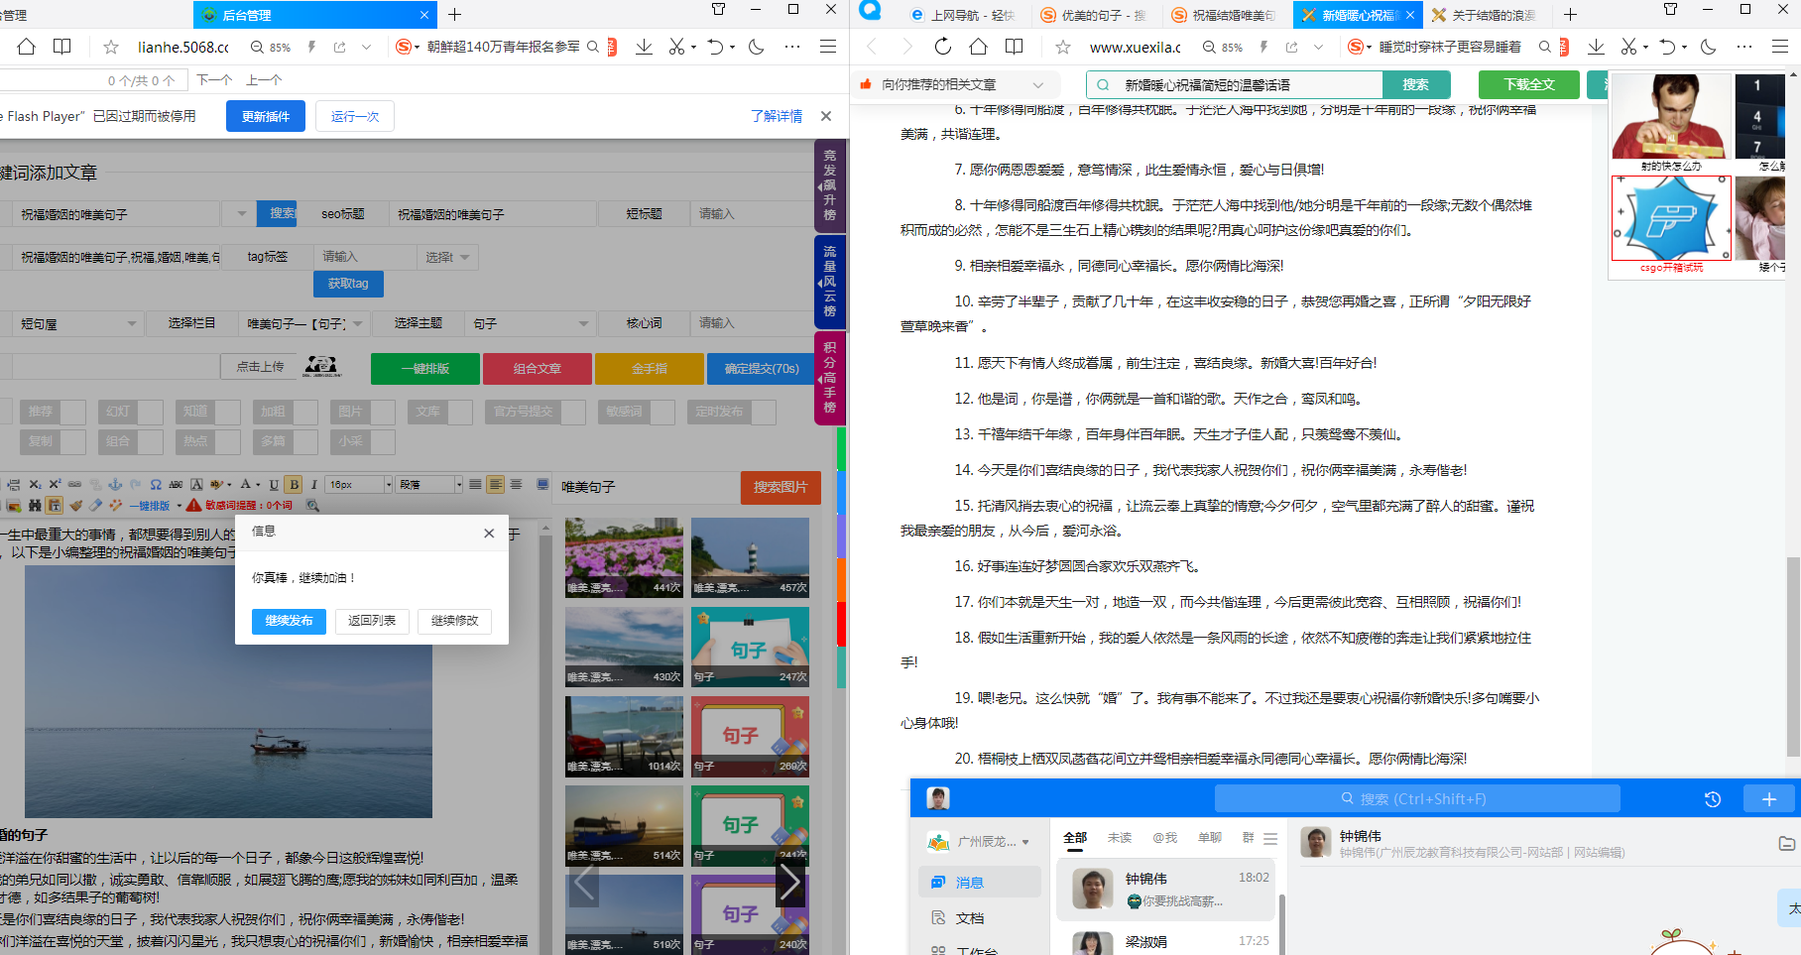Click the red sensitive-word warning triangle
Viewport: 1801px width, 955px height.
[x=192, y=506]
